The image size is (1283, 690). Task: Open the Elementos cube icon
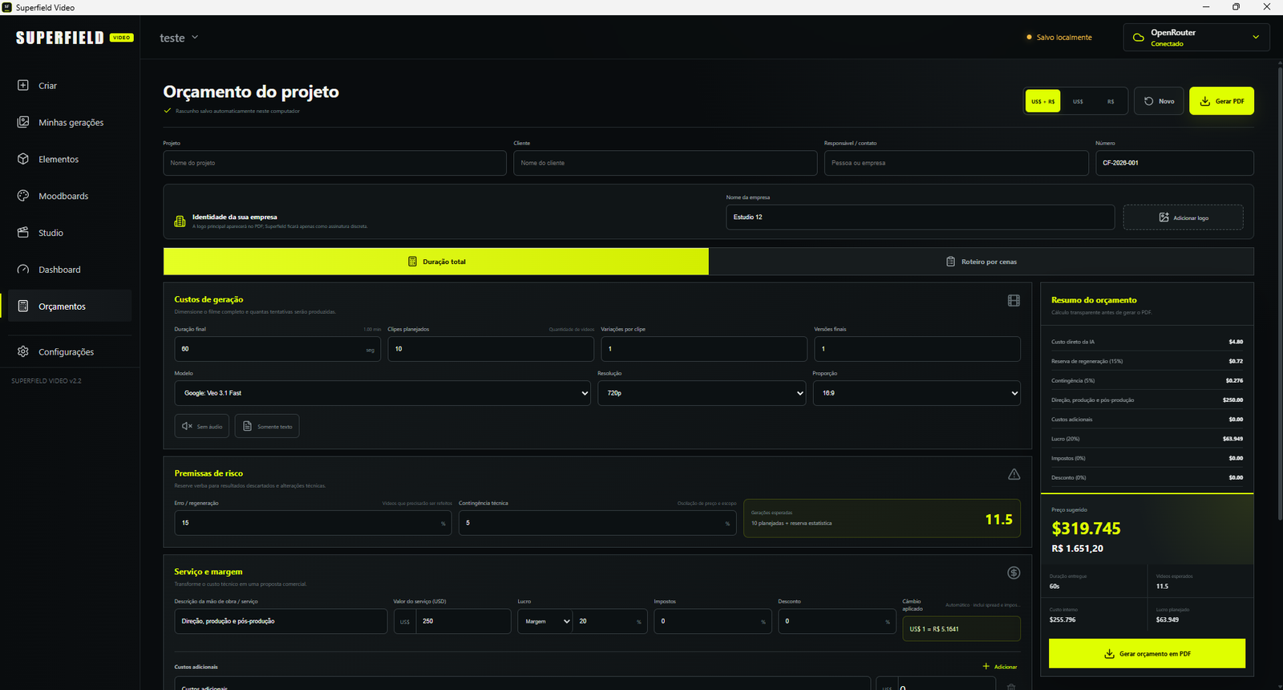[23, 159]
